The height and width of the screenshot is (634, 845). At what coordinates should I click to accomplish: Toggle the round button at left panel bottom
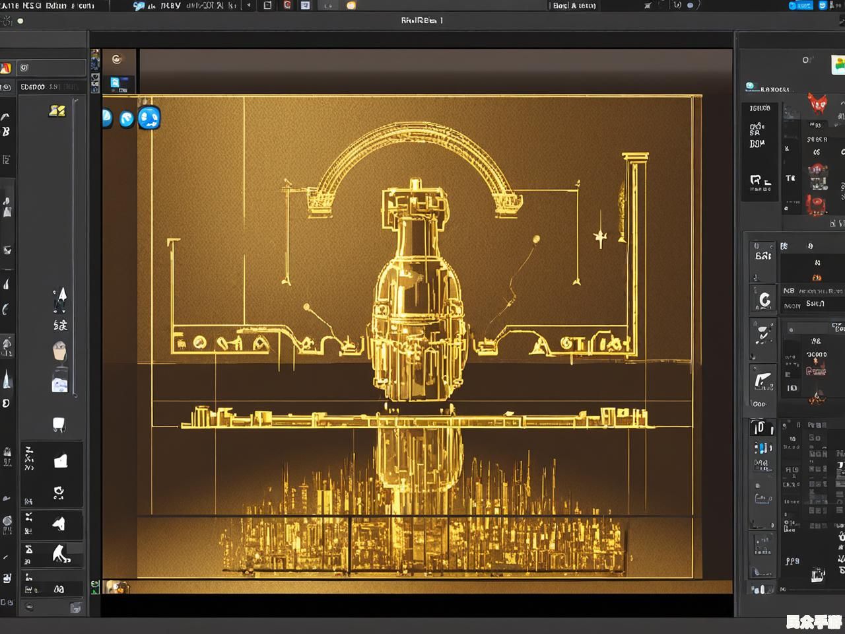[x=29, y=606]
